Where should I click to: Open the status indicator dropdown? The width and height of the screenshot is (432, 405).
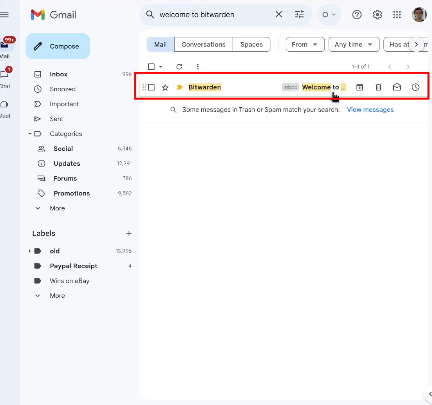tap(329, 14)
